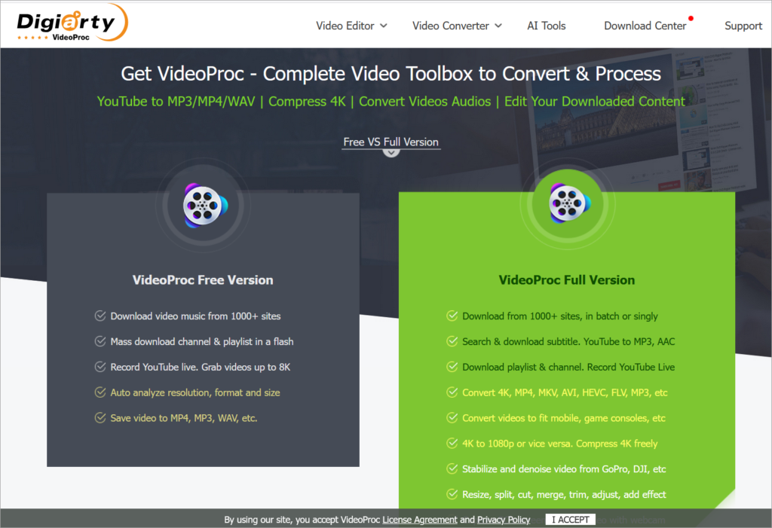
Task: Click checkmark icon beside 'Auto analyze resolution, format and size'
Action: coord(100,392)
